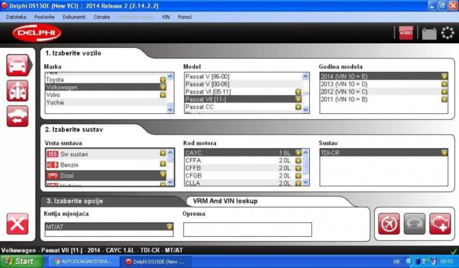Click the grey vehicle scan icon

(414, 223)
